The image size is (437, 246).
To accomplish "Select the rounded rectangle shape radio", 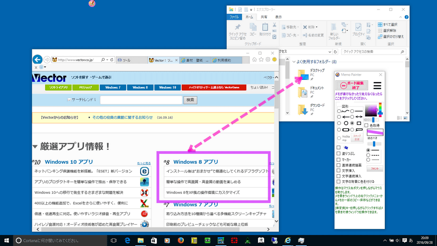I will pyautogui.click(x=339, y=130).
